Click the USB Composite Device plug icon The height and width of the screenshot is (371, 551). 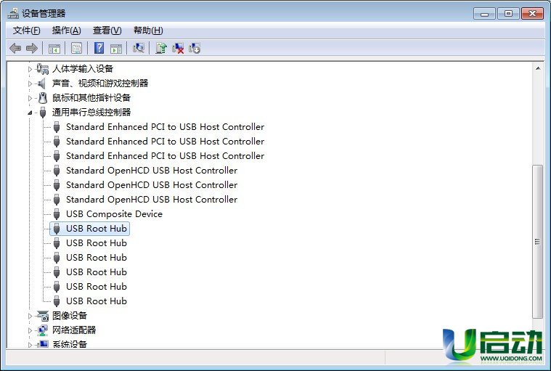(57, 214)
